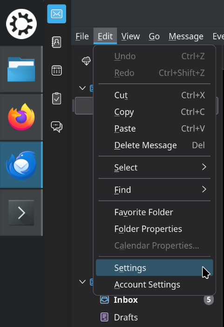The image size is (224, 327).
Task: Click the KDE application launcher
Action: (21, 24)
